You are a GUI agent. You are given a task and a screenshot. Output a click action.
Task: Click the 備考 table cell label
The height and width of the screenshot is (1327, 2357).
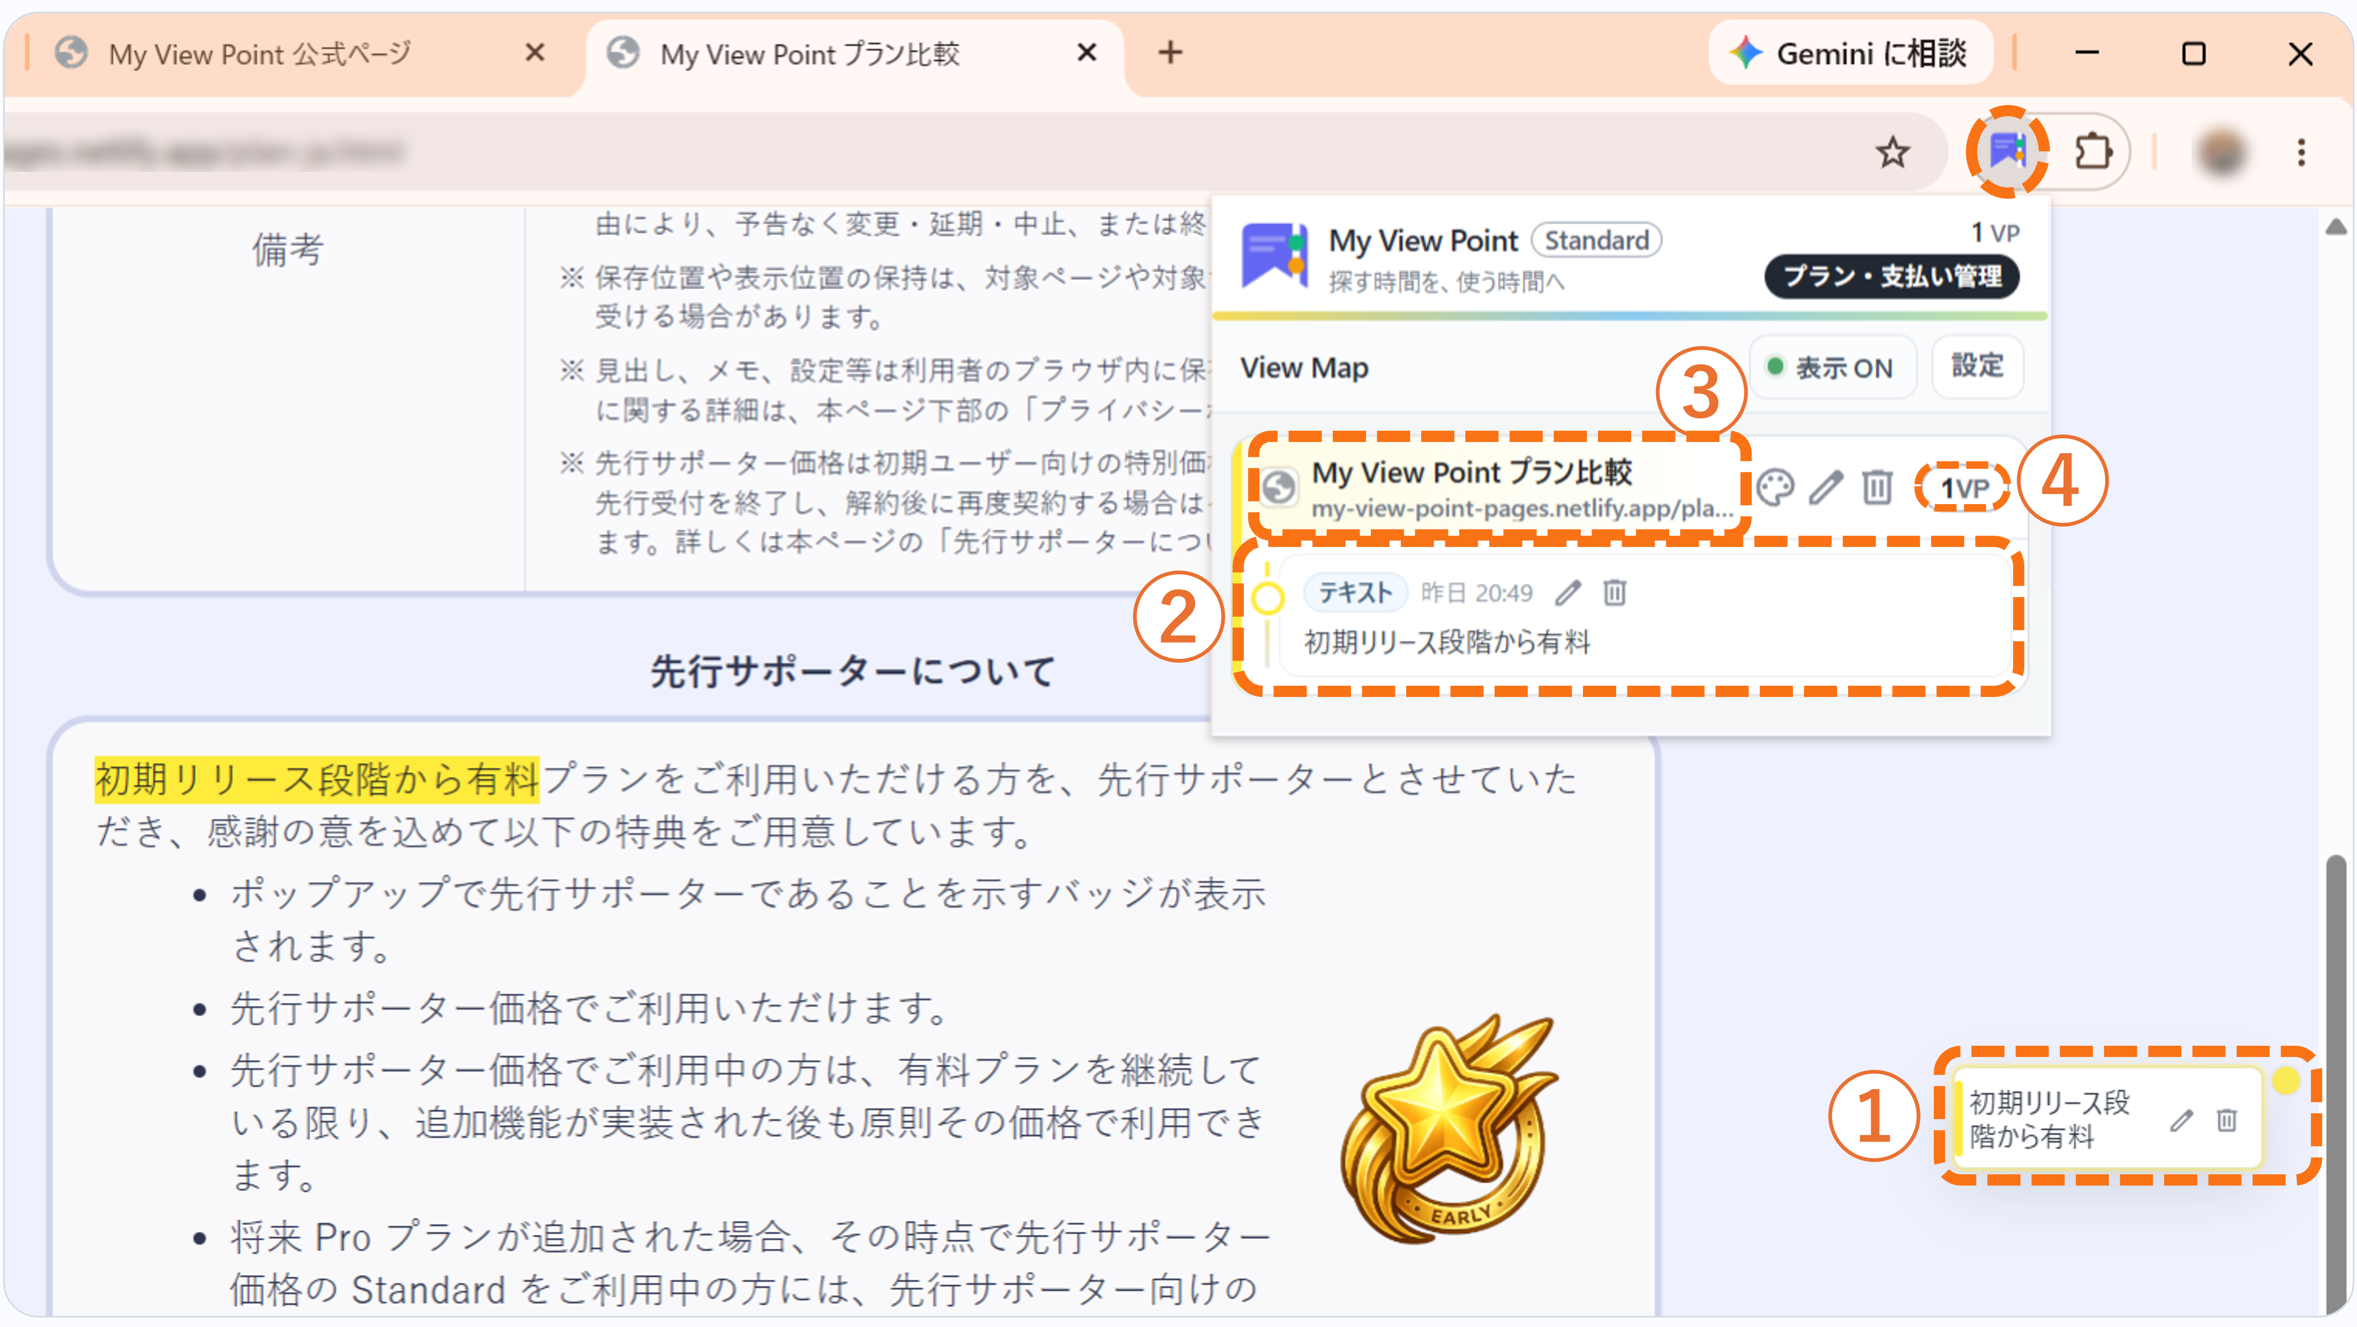coord(287,250)
